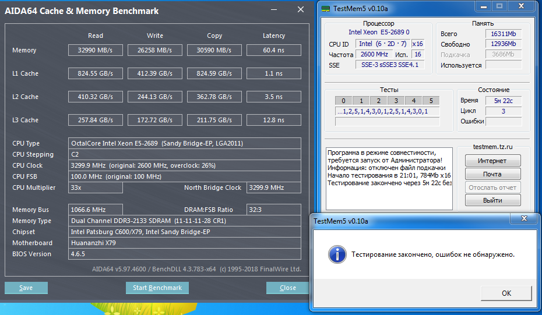
Task: Click L1 Cache Latency 1.1 ns
Action: [x=274, y=73]
